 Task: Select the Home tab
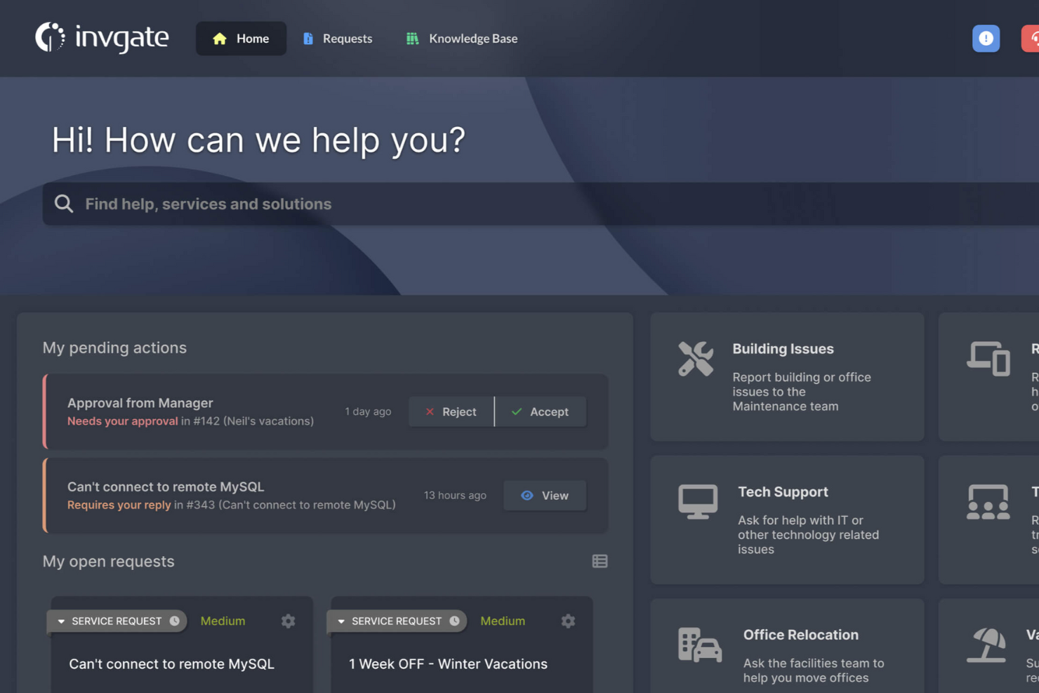pyautogui.click(x=241, y=39)
